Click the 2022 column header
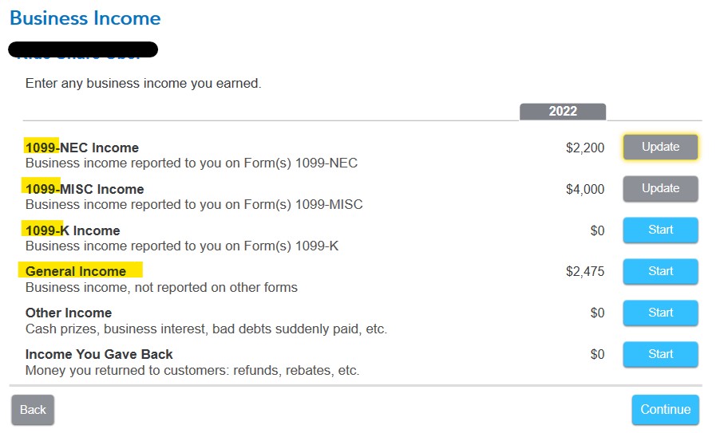This screenshot has height=433, width=724. pyautogui.click(x=563, y=112)
